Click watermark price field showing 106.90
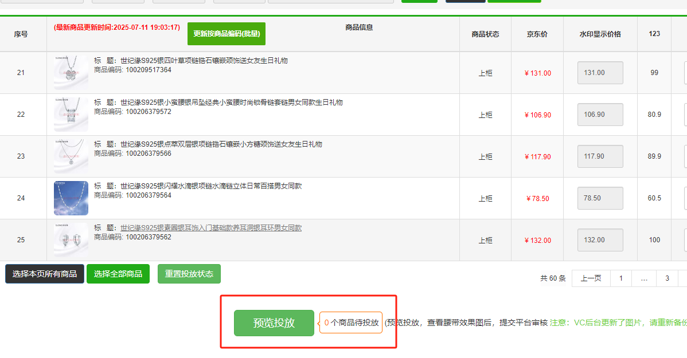Image resolution: width=687 pixels, height=358 pixels. 600,115
